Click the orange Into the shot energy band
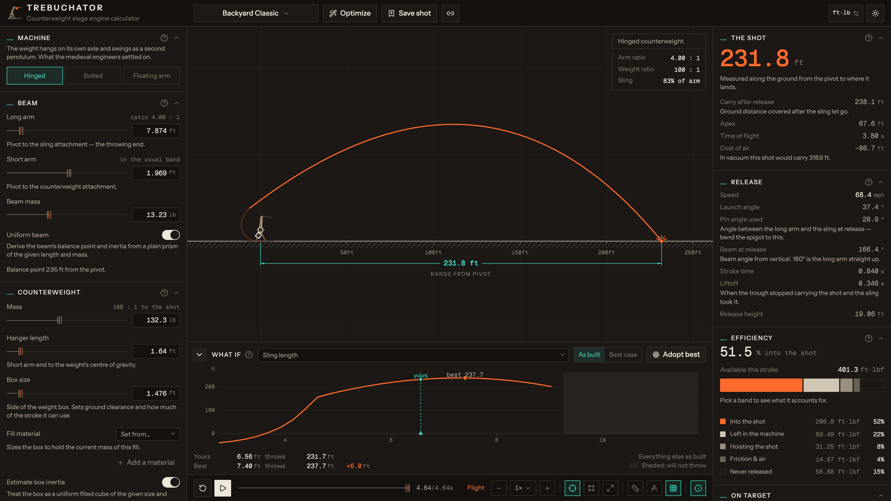 (761, 385)
